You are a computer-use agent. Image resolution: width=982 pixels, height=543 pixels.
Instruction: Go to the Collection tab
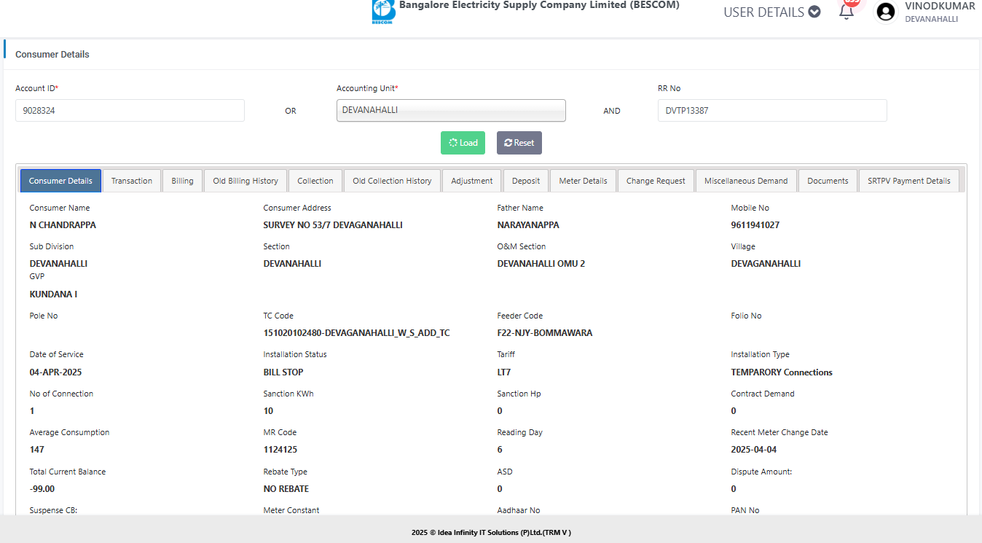point(315,181)
